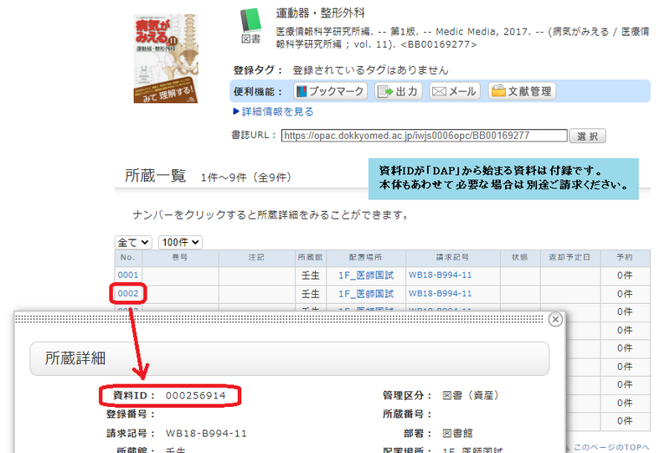Click call number WB18-B994-11 in row 0002
The height and width of the screenshot is (453, 670).
point(441,294)
